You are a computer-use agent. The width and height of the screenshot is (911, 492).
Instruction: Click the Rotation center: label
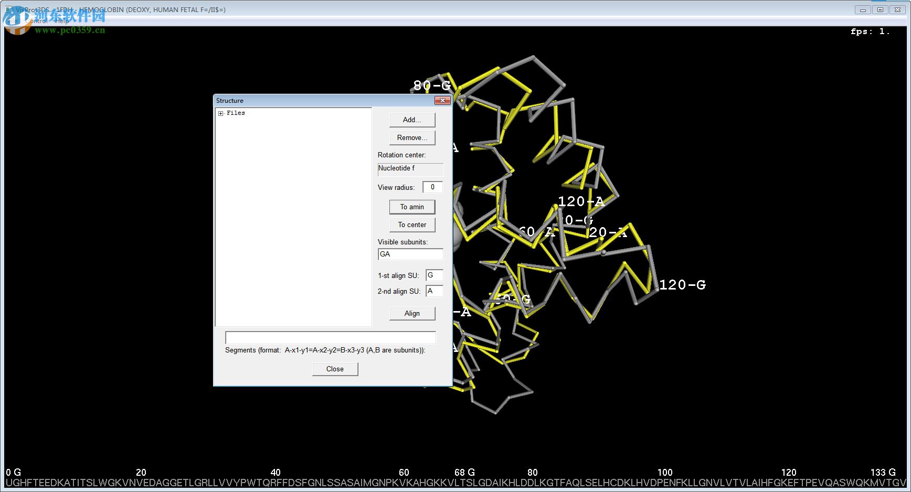(402, 155)
